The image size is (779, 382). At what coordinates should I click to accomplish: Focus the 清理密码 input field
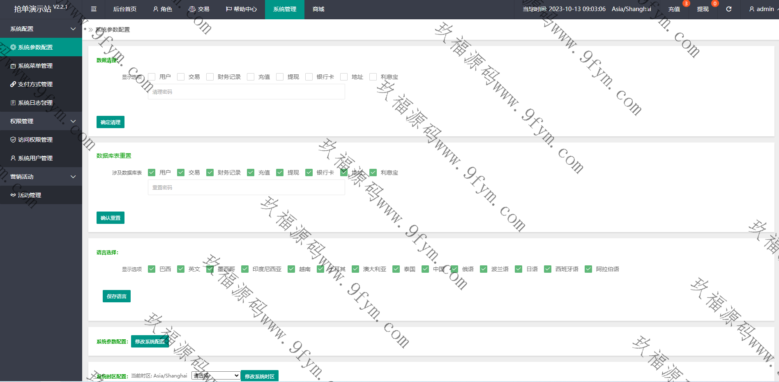246,92
